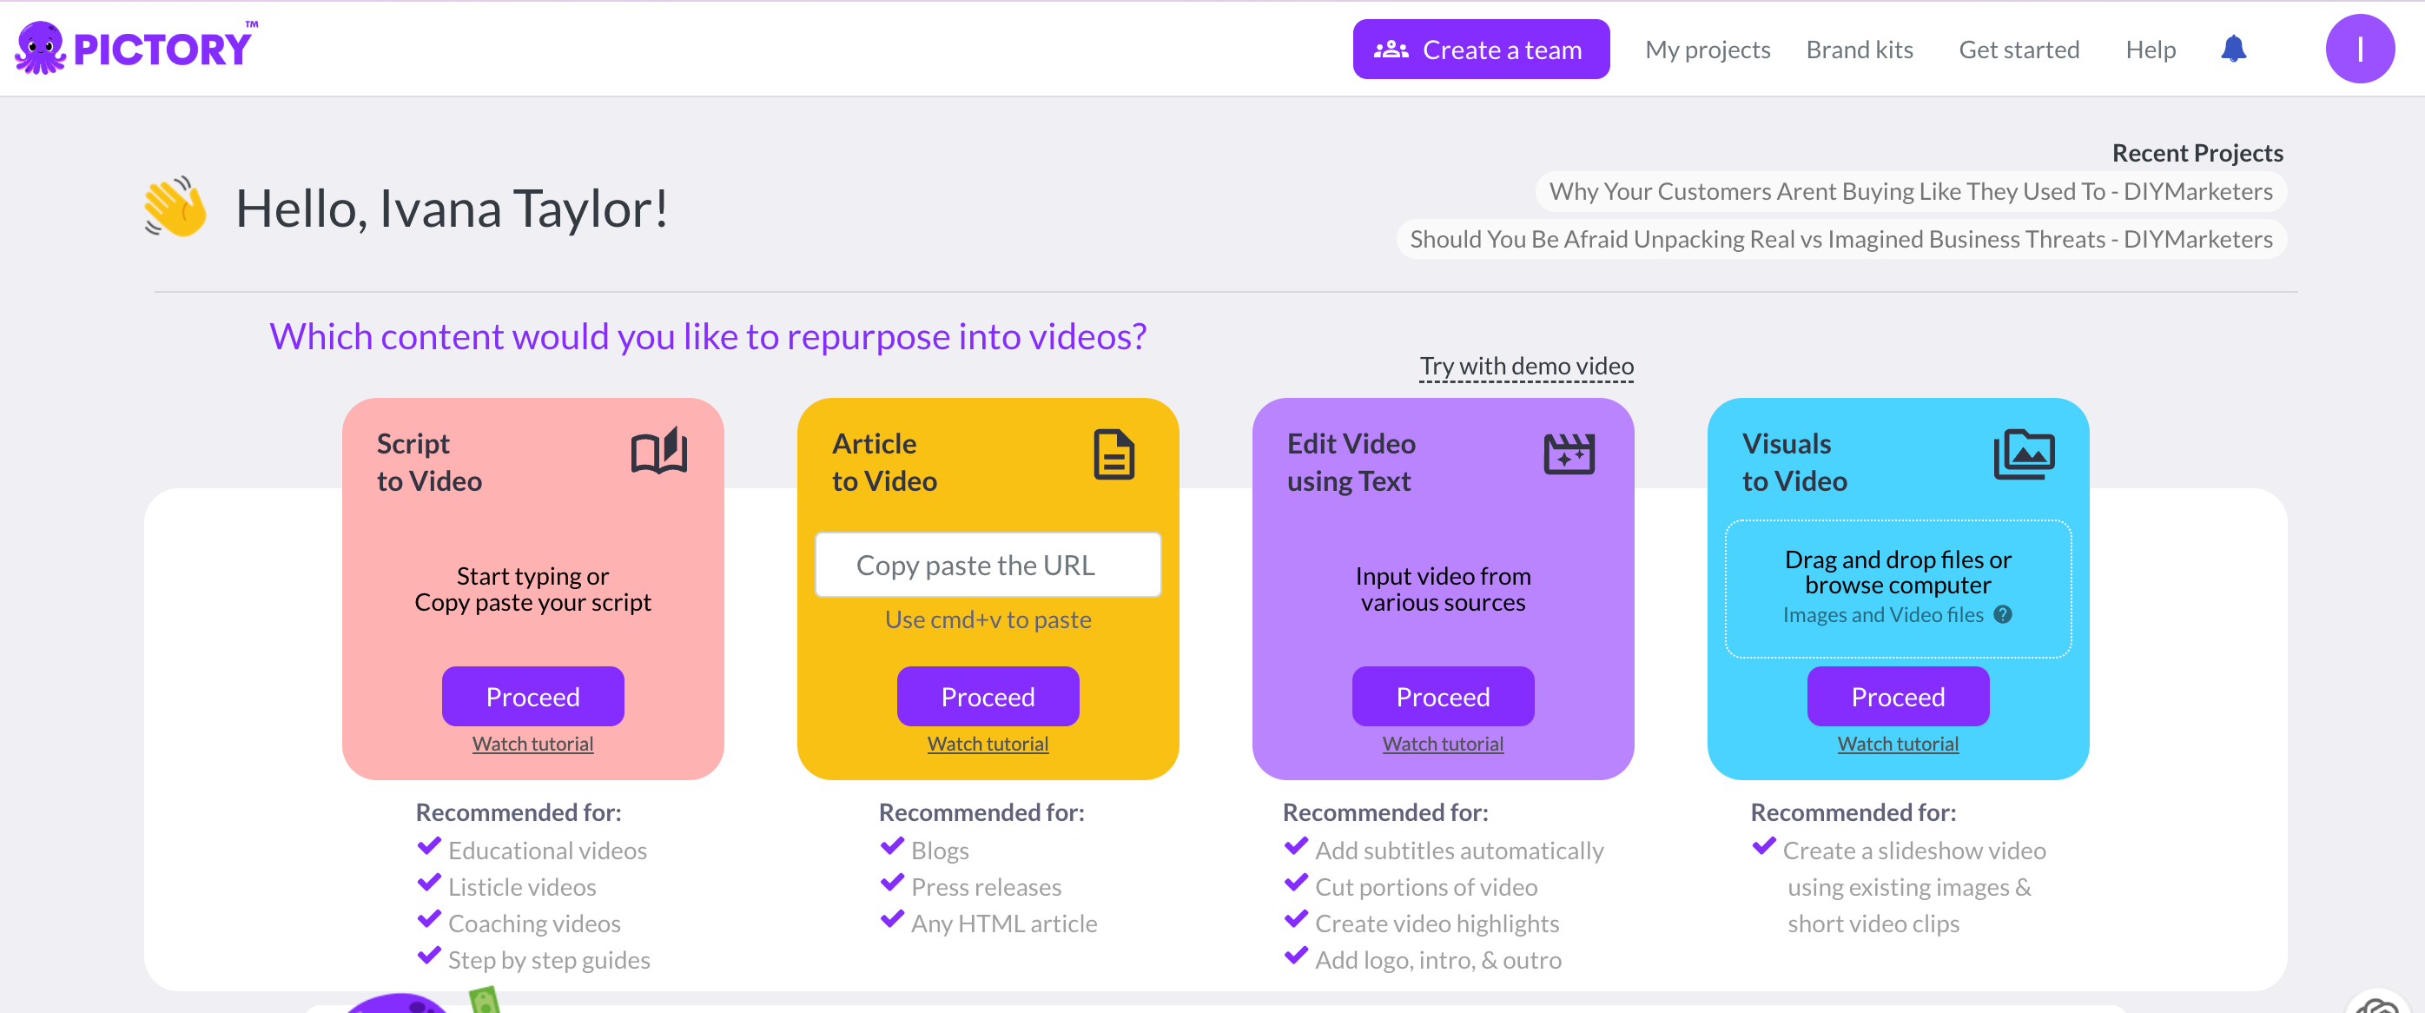Open the Try with demo video link

(1526, 367)
